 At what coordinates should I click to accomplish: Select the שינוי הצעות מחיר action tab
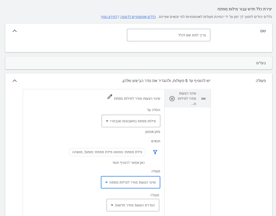188,99
